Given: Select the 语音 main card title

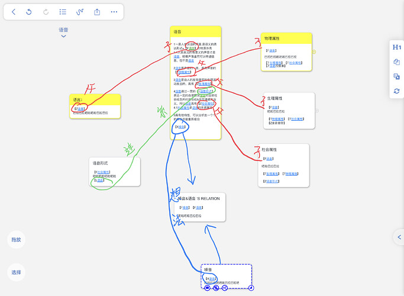Looking at the screenshot, I should tap(177, 32).
